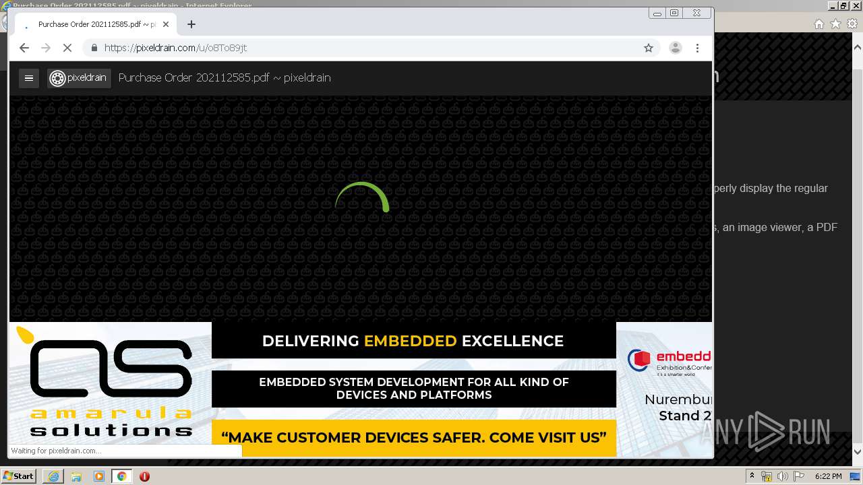Click the pixeldrain logo button

(79, 78)
